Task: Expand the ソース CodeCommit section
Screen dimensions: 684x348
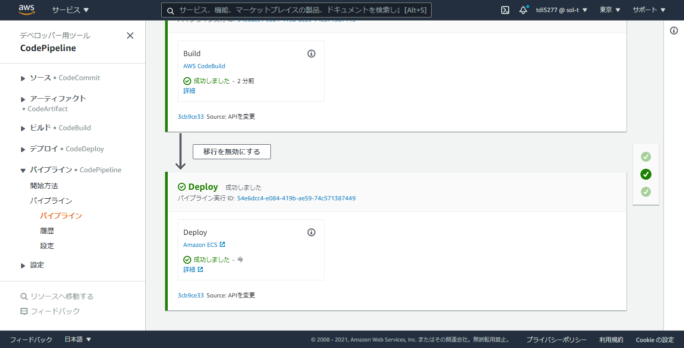Action: click(23, 78)
